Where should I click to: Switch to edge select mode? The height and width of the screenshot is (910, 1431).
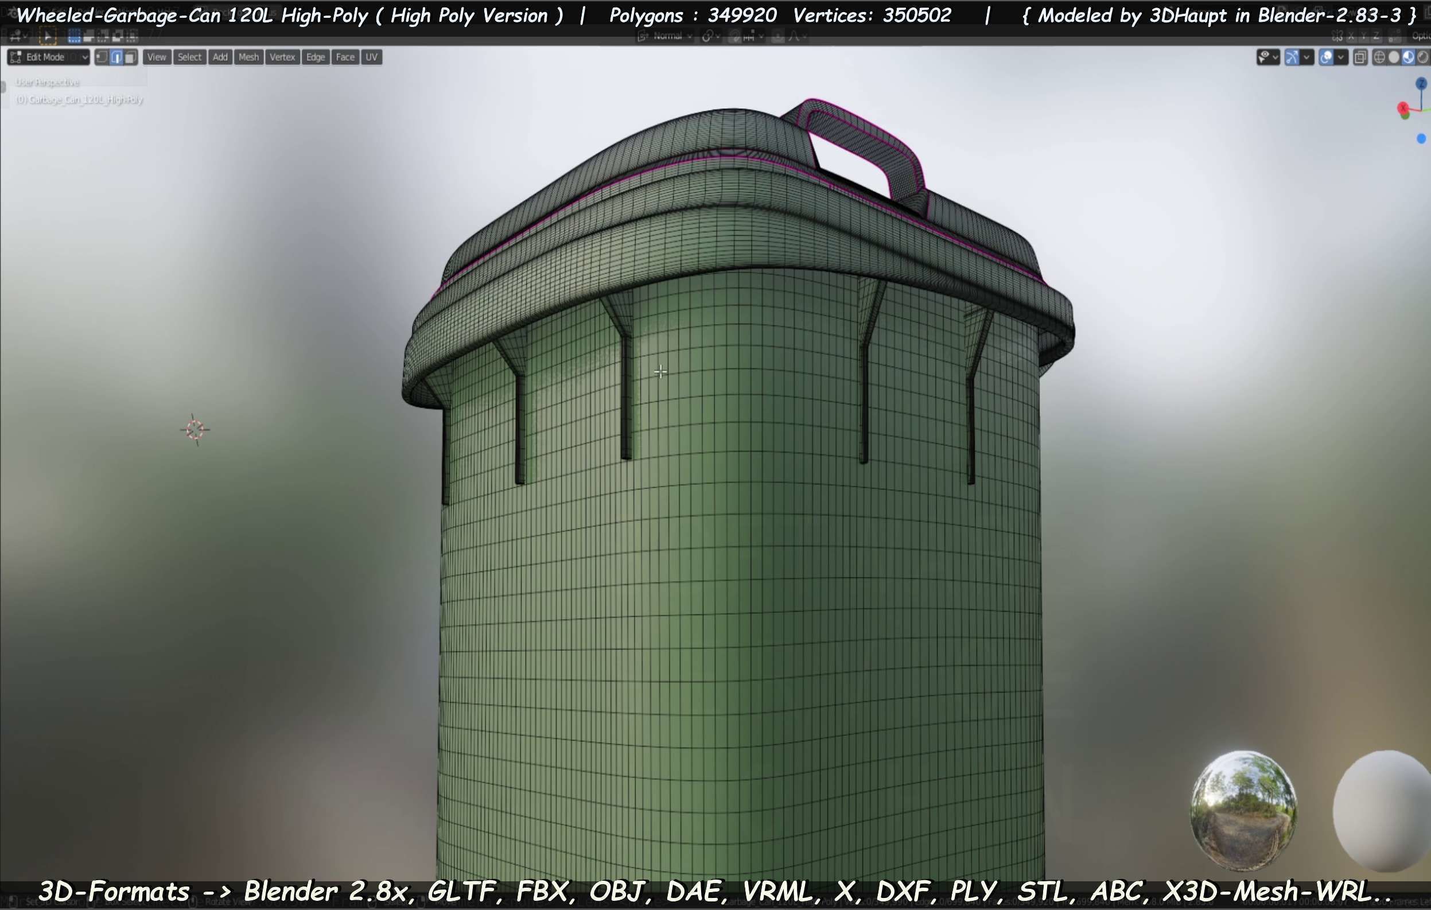116,57
